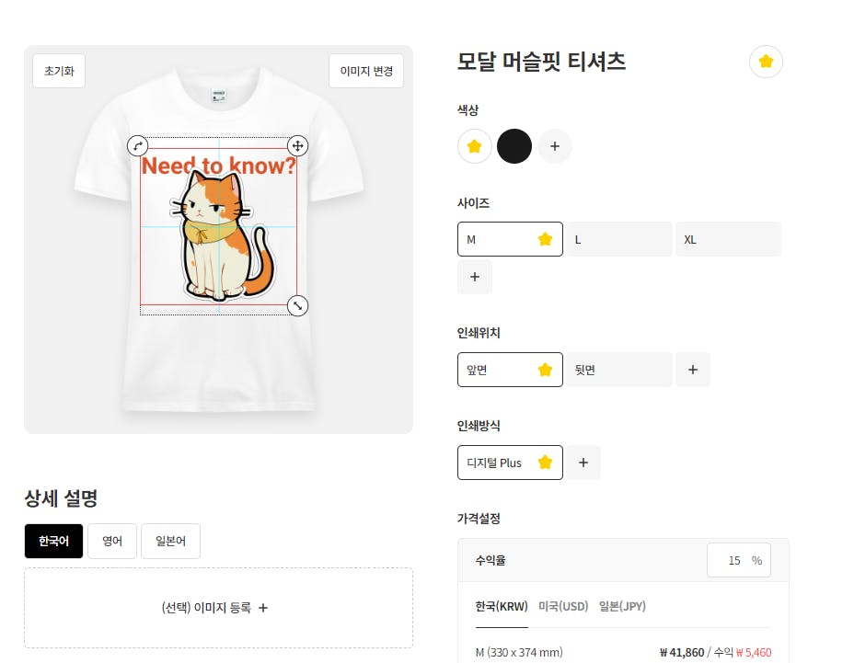Select 뒷면 print position
This screenshot has width=854, height=663.
click(x=617, y=370)
